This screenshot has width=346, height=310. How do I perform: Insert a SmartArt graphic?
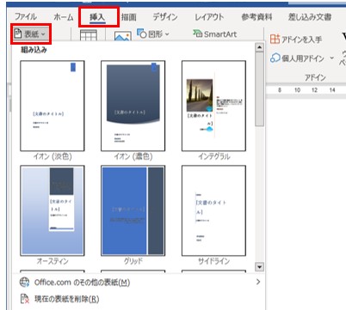click(x=215, y=33)
